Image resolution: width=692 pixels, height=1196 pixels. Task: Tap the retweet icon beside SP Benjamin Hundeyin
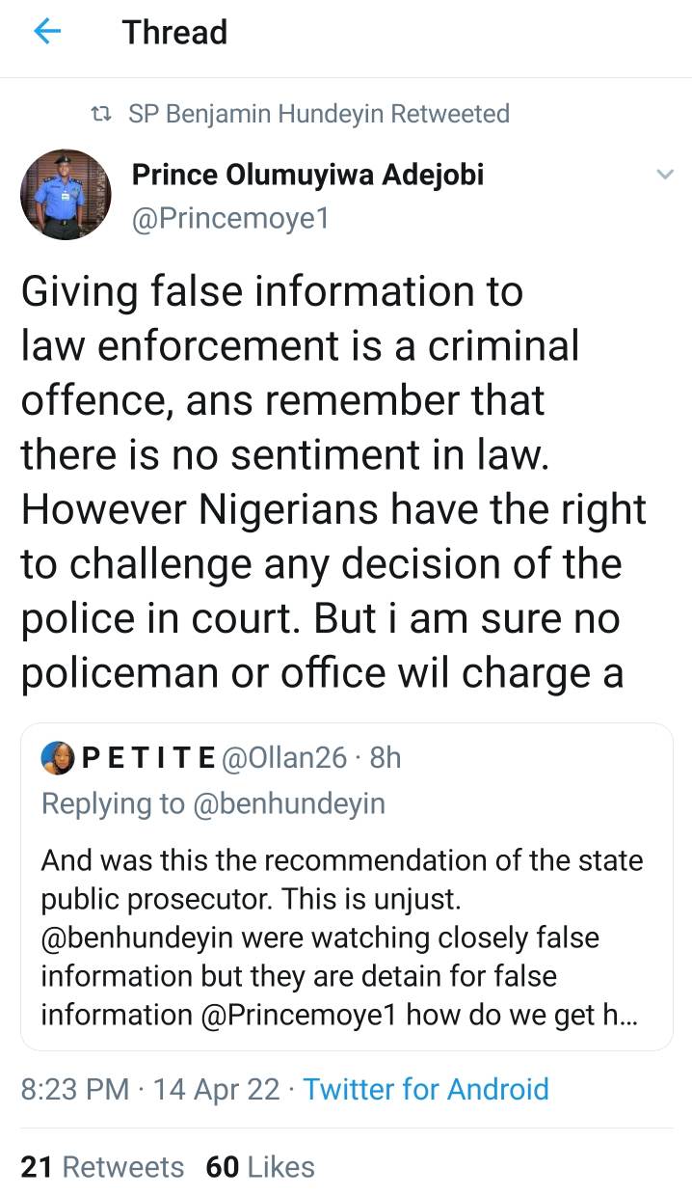[100, 115]
